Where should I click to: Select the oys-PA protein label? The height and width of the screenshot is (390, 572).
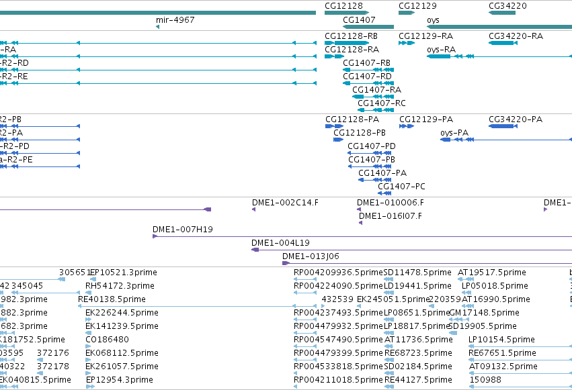[x=454, y=133]
